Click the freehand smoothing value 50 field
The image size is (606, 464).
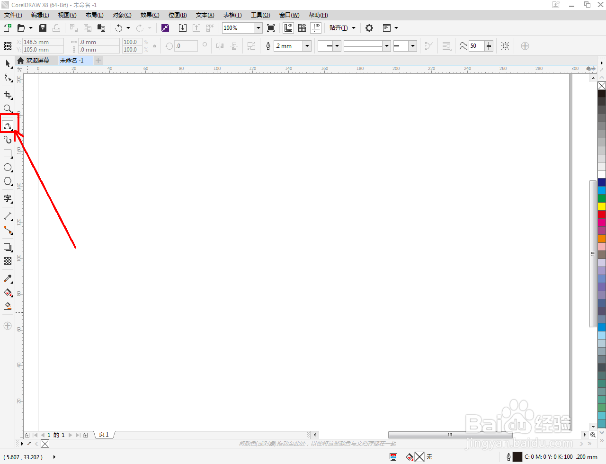[x=476, y=46]
